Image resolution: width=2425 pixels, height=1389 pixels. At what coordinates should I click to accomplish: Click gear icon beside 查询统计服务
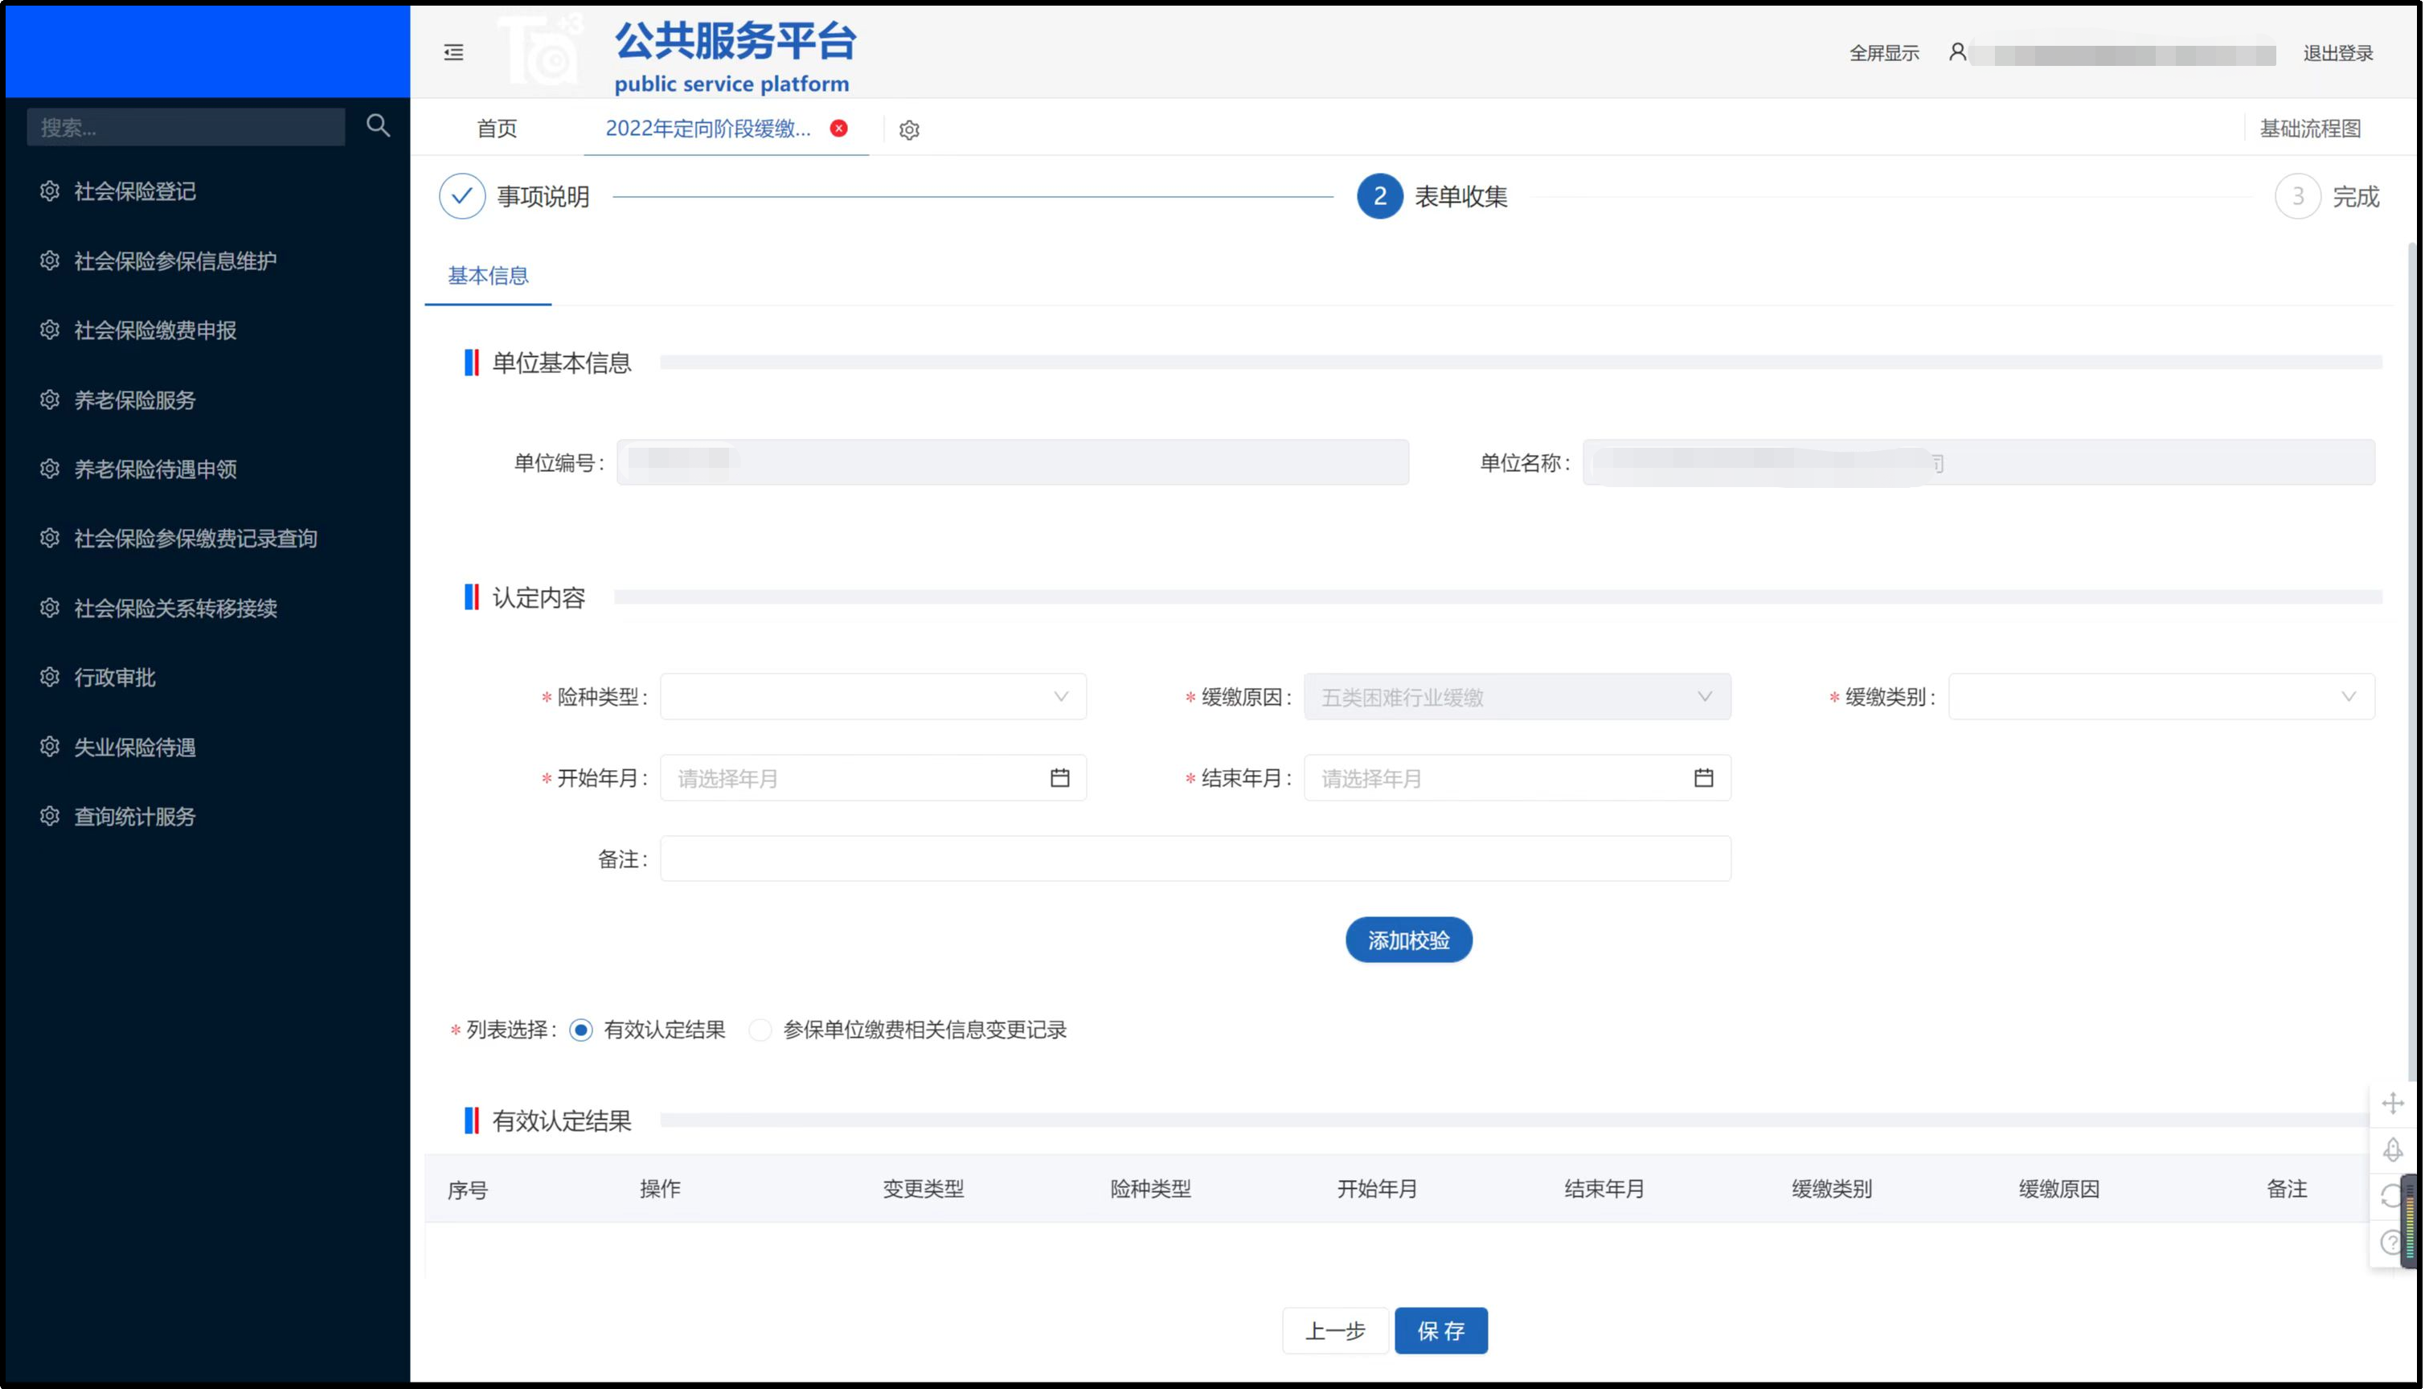[50, 816]
